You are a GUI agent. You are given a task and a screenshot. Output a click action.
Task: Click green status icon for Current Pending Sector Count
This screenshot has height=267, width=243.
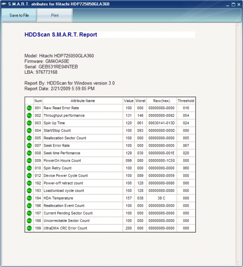[x=29, y=213]
